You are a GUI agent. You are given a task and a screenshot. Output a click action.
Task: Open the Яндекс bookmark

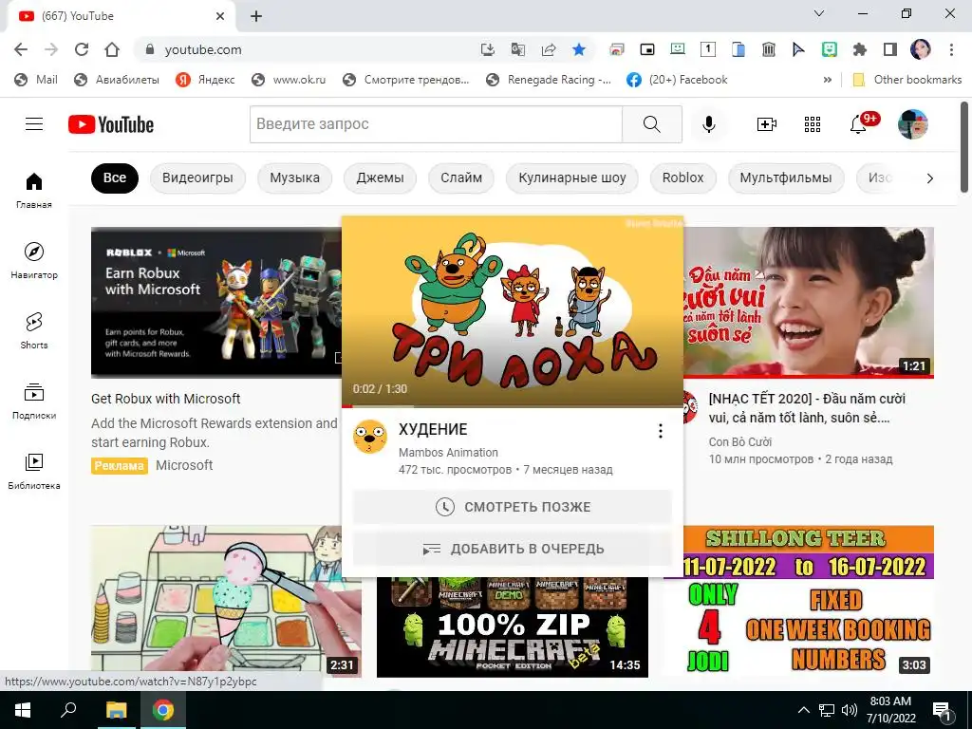pos(205,80)
